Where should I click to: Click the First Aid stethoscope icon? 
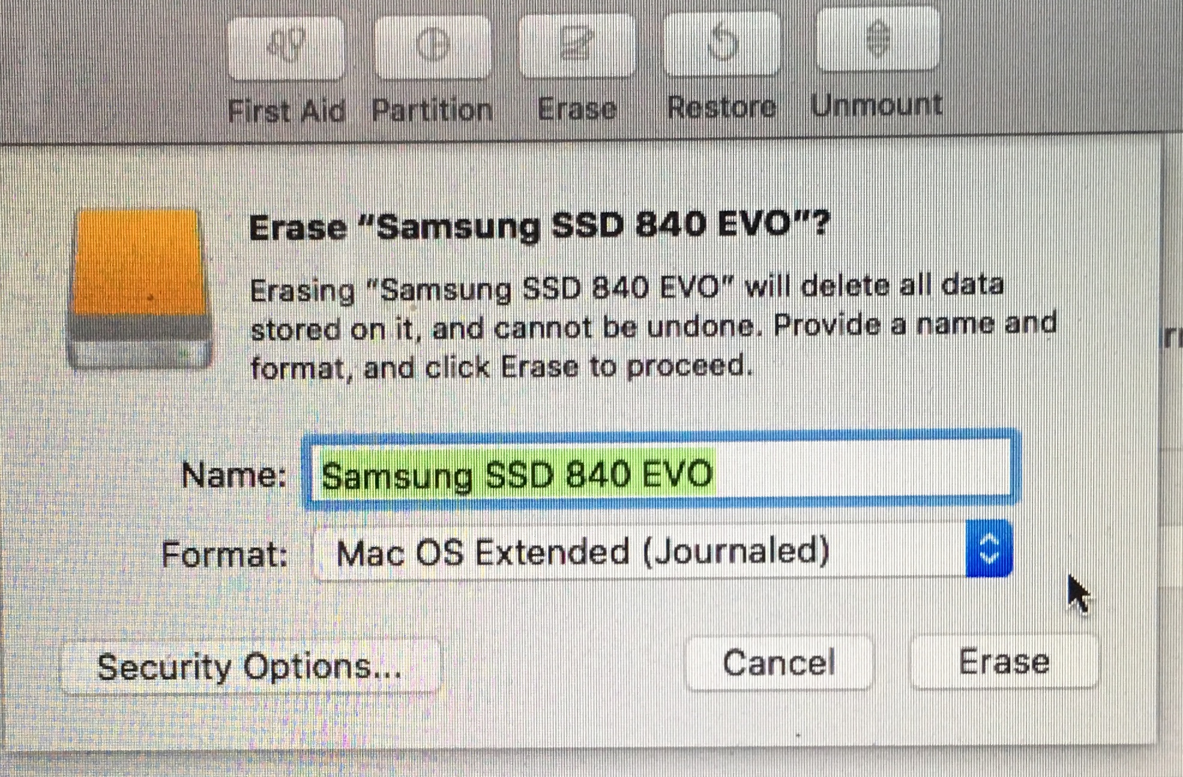pyautogui.click(x=287, y=47)
